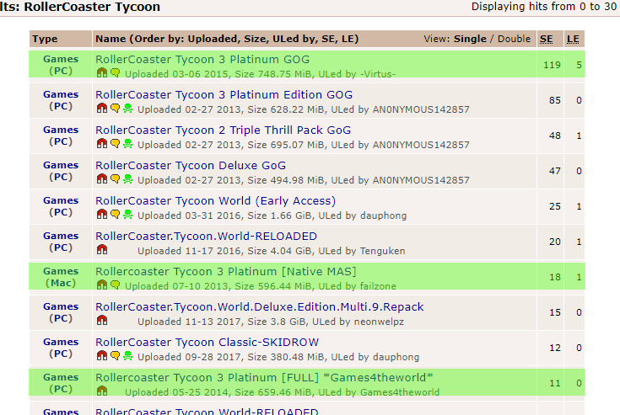
Task: Click comment icon for Platinum [Native MAS]
Action: pyautogui.click(x=115, y=285)
